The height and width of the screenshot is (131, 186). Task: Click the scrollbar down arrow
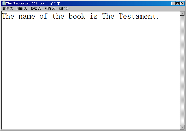(x=182, y=127)
